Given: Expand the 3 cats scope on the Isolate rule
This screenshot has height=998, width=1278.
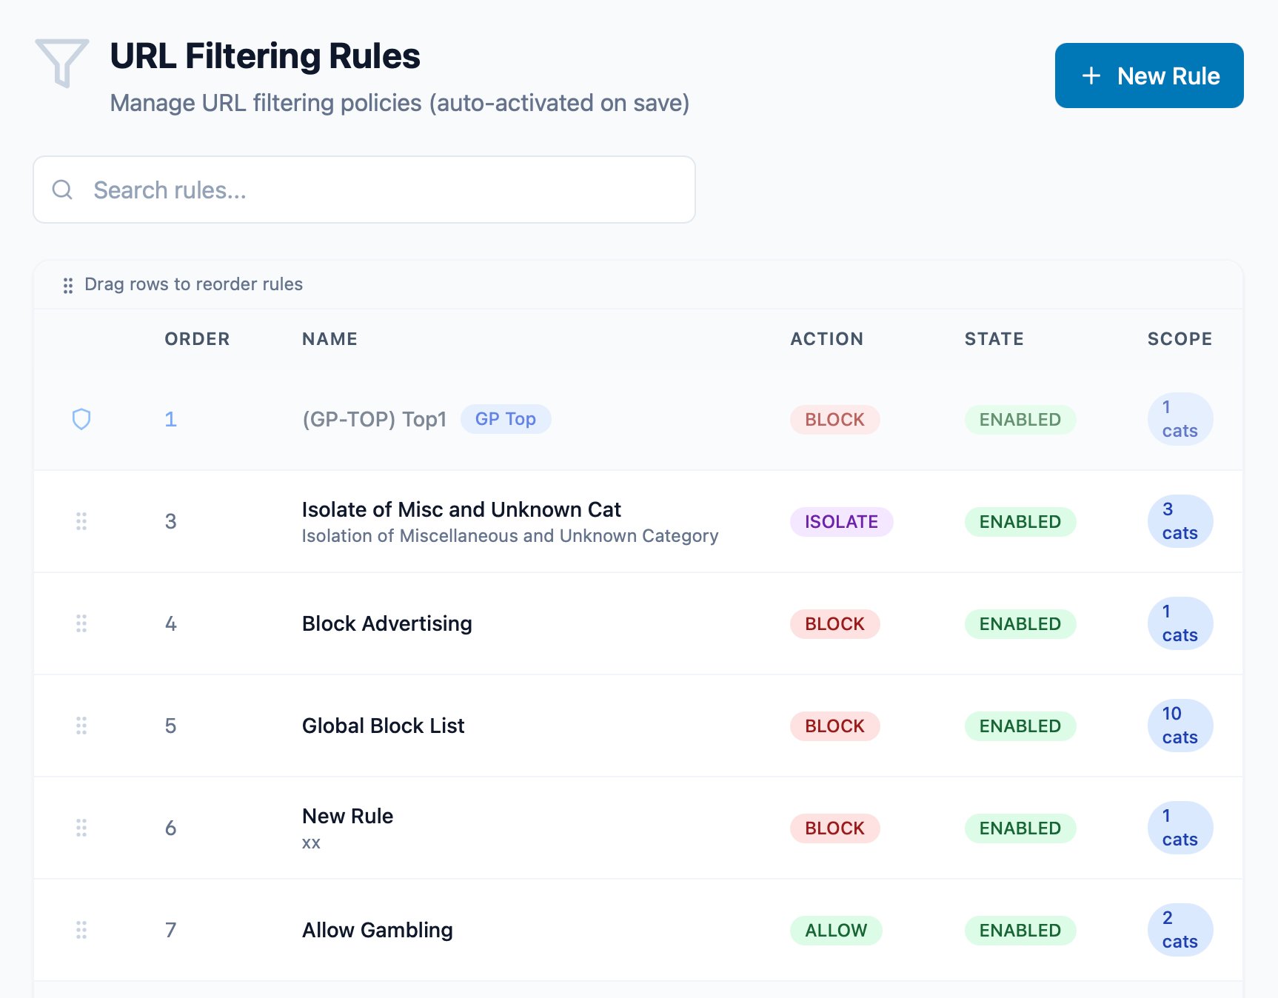Looking at the screenshot, I should (x=1180, y=521).
